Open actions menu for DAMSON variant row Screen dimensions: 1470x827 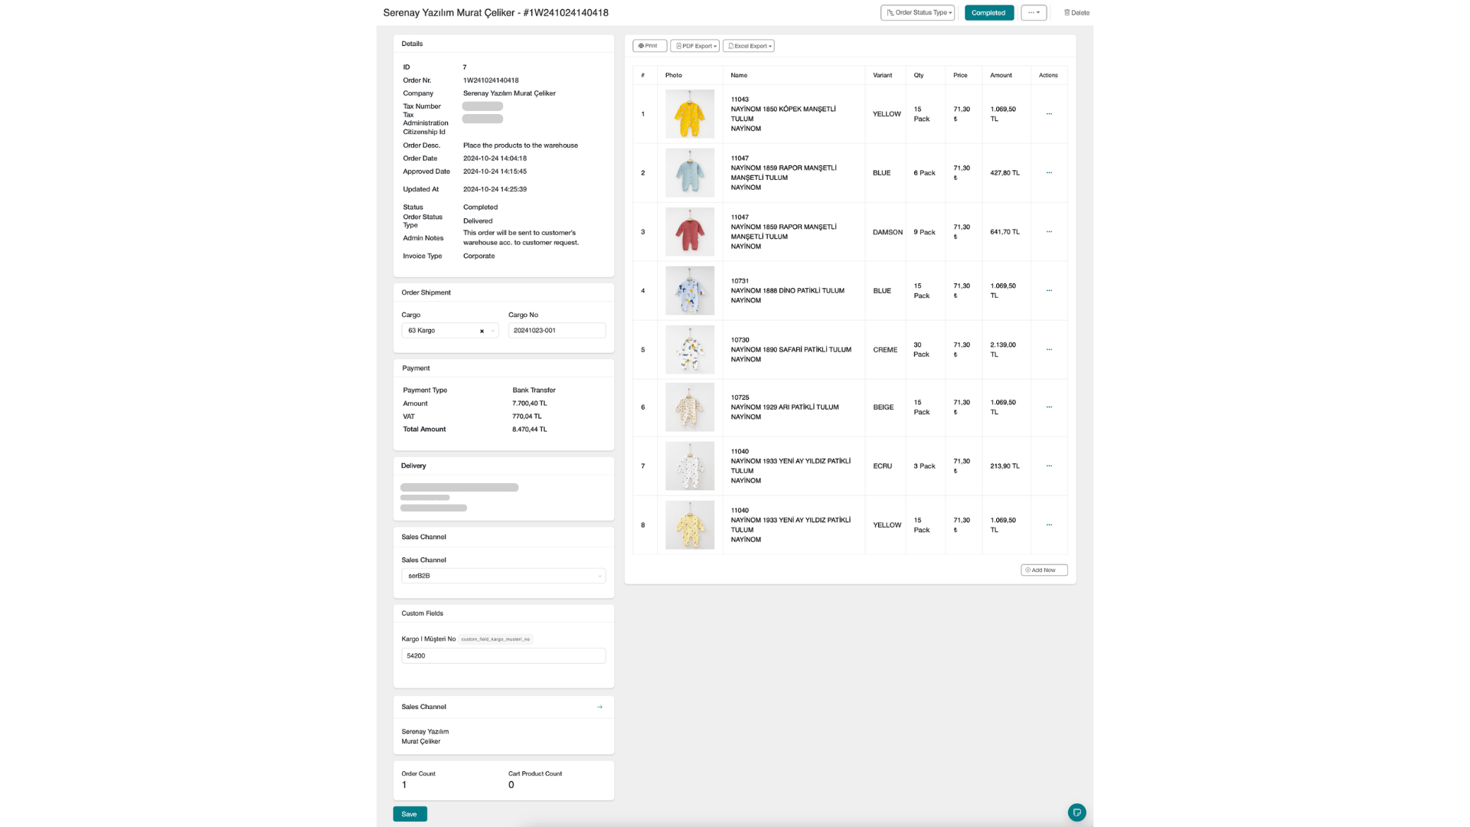(x=1049, y=232)
